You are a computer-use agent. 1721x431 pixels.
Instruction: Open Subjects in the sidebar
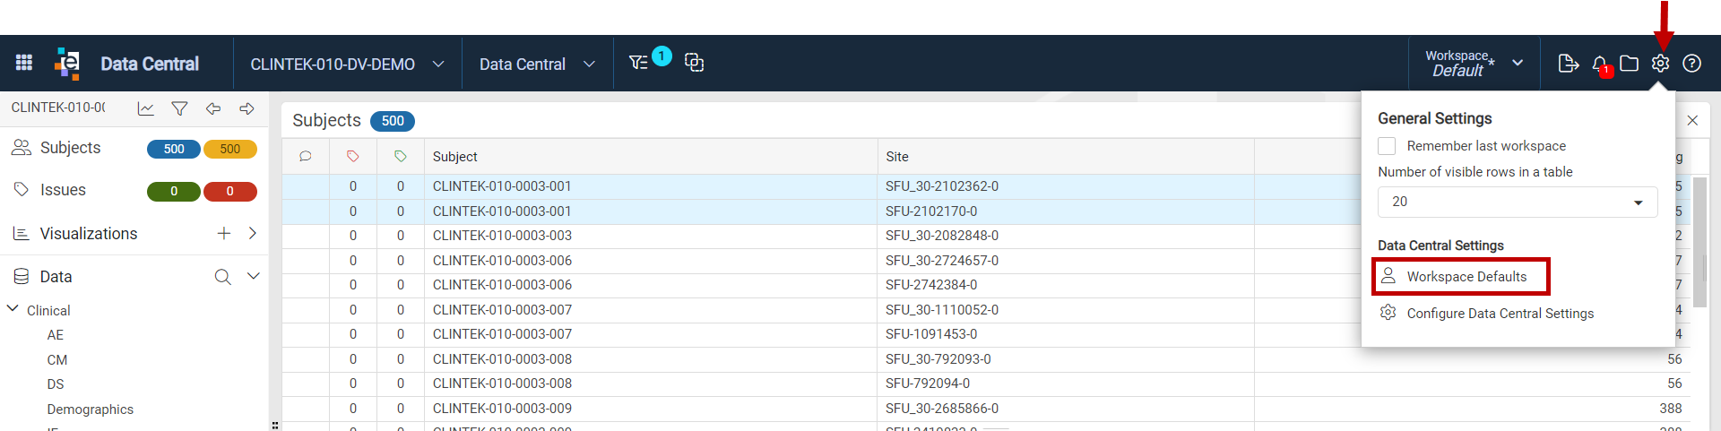click(70, 148)
